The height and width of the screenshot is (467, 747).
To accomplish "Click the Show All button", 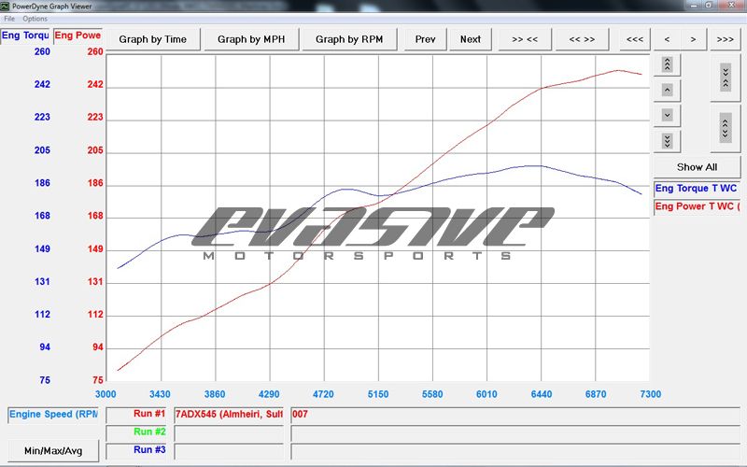I will (697, 167).
